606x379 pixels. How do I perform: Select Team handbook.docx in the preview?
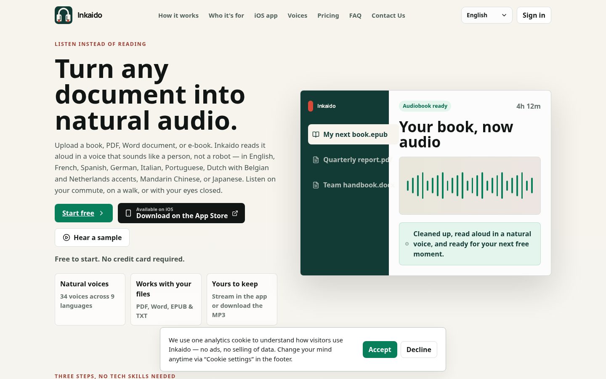pyautogui.click(x=353, y=185)
